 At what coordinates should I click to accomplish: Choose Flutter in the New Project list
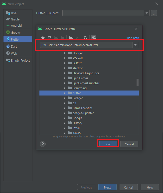(x=18, y=39)
